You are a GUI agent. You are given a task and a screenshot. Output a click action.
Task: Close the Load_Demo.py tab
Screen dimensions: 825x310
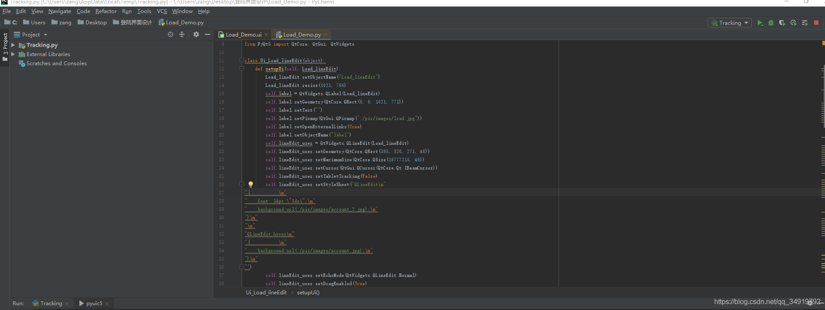pyautogui.click(x=325, y=35)
